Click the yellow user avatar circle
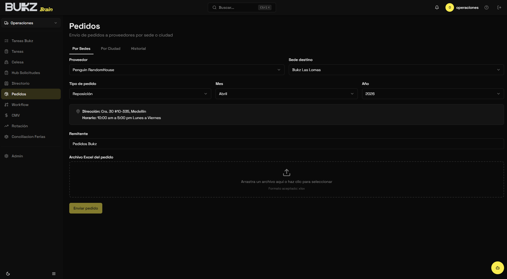 (450, 7)
